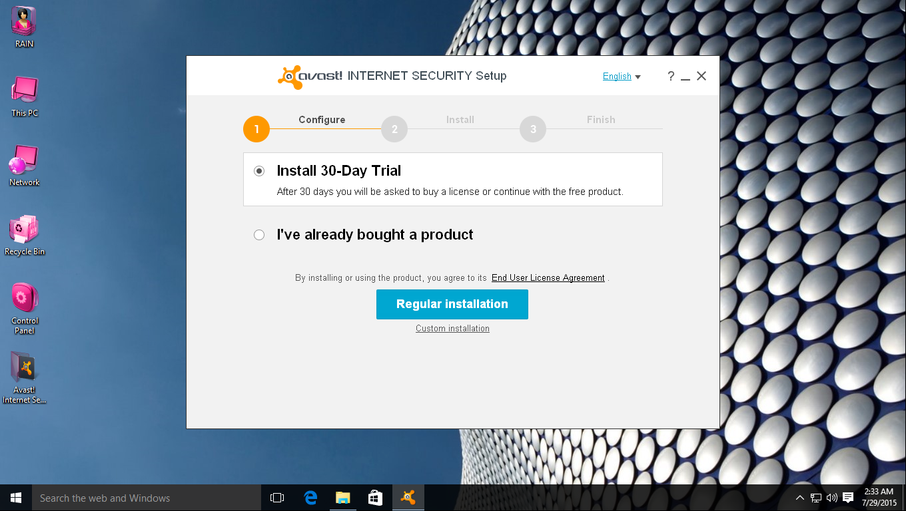Open the network status tray icon
The image size is (906, 511).
coord(816,498)
